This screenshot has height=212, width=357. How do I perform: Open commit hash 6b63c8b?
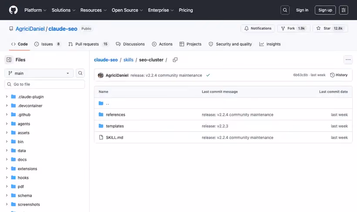pos(300,75)
